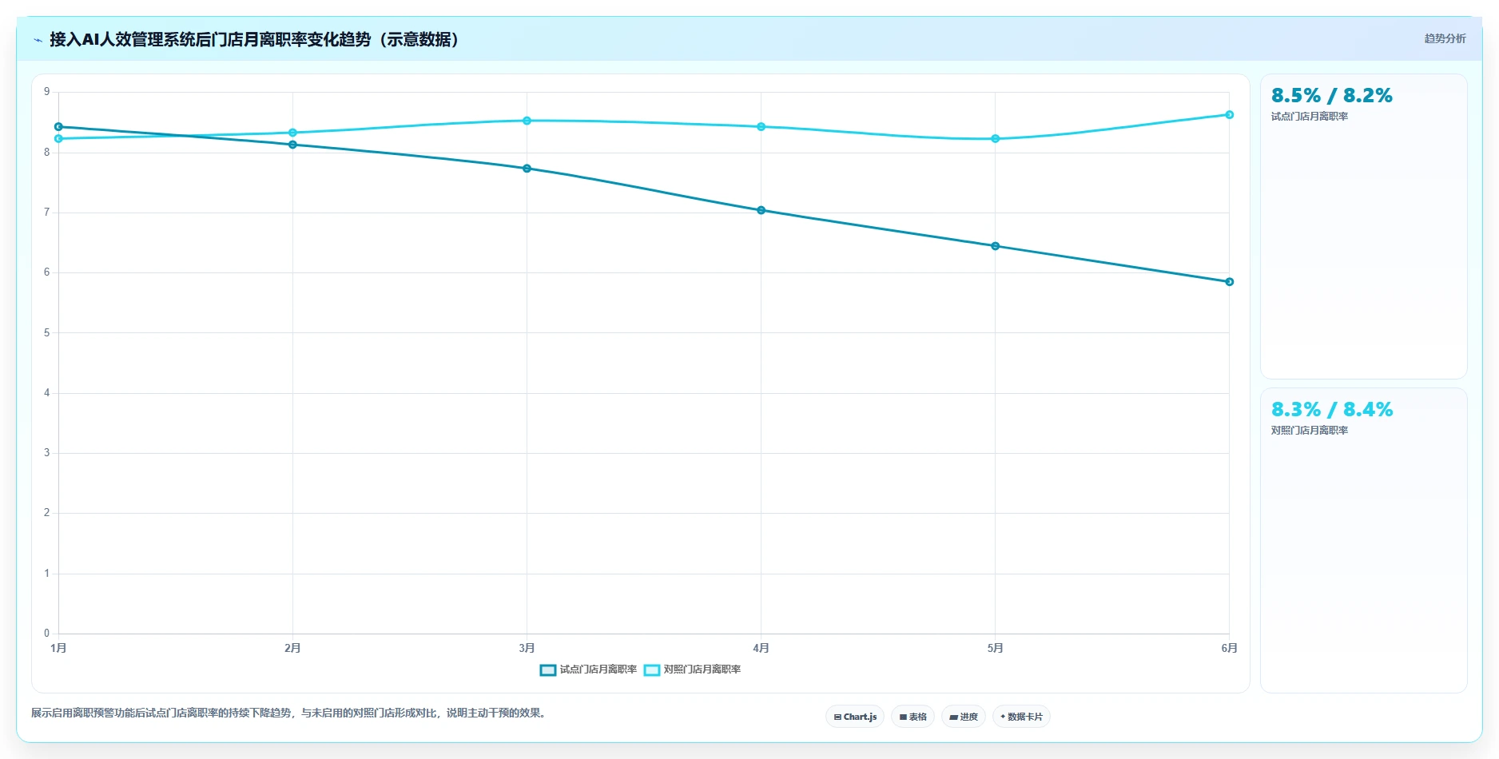This screenshot has height=759, width=1499.
Task: Select the 数据卡片 chip
Action: click(x=1021, y=717)
